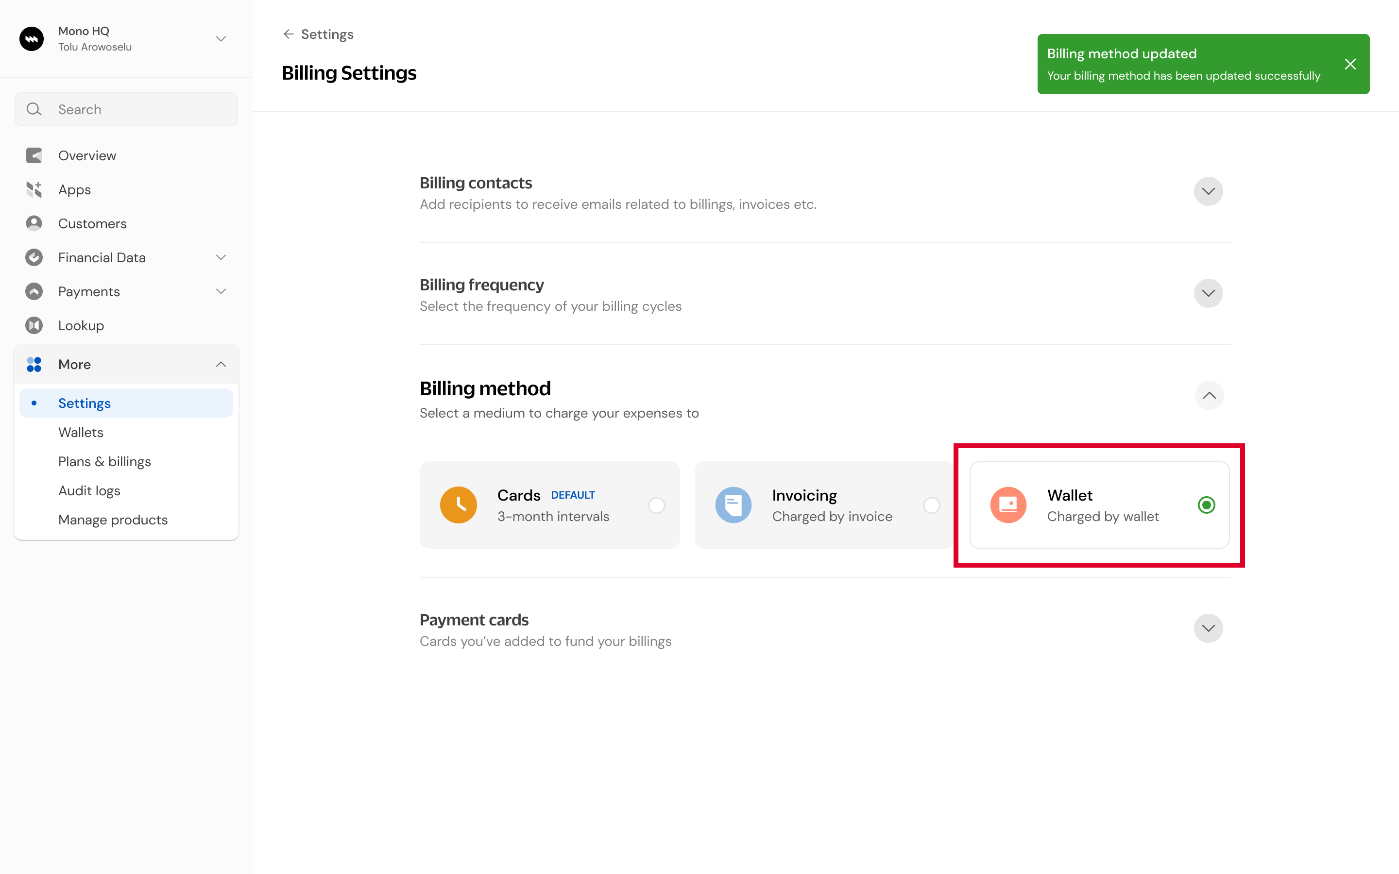Go to Apps in the sidebar
Viewport: 1399px width, 874px height.
[x=75, y=189]
